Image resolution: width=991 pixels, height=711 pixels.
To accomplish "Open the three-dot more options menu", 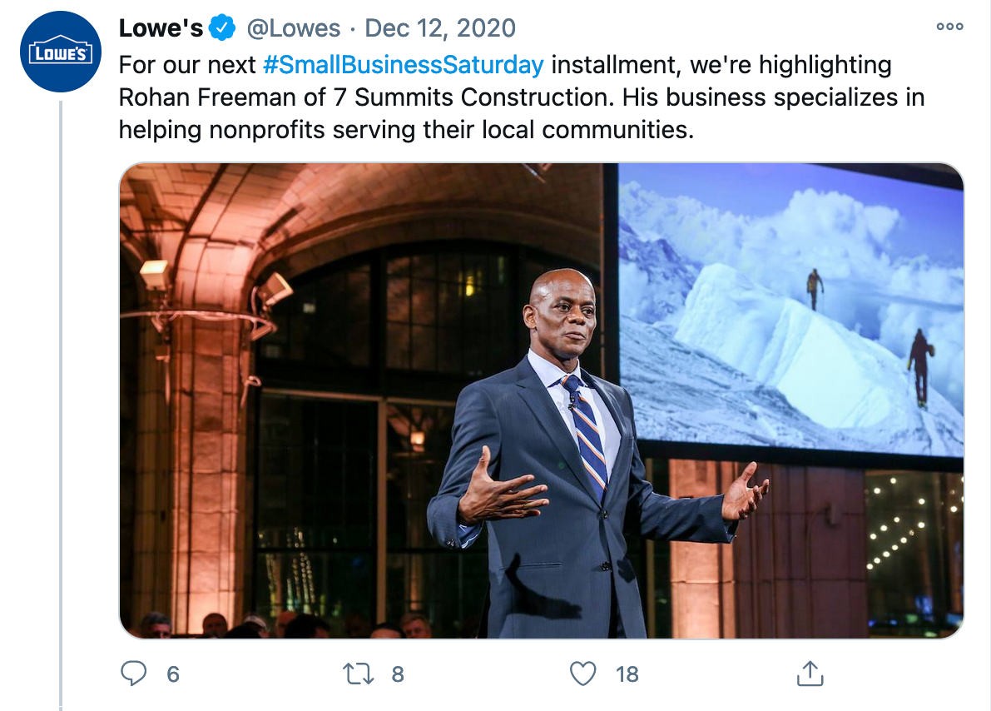I will 950,27.
